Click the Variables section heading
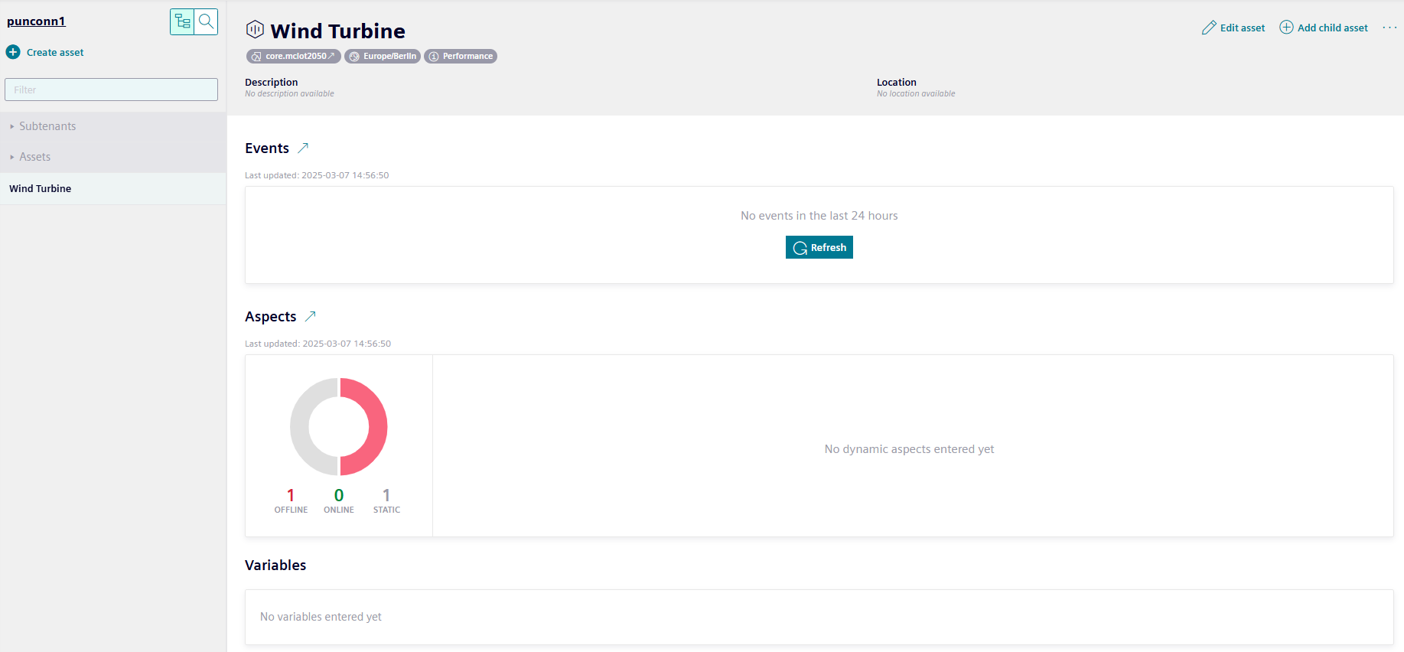 pos(275,565)
